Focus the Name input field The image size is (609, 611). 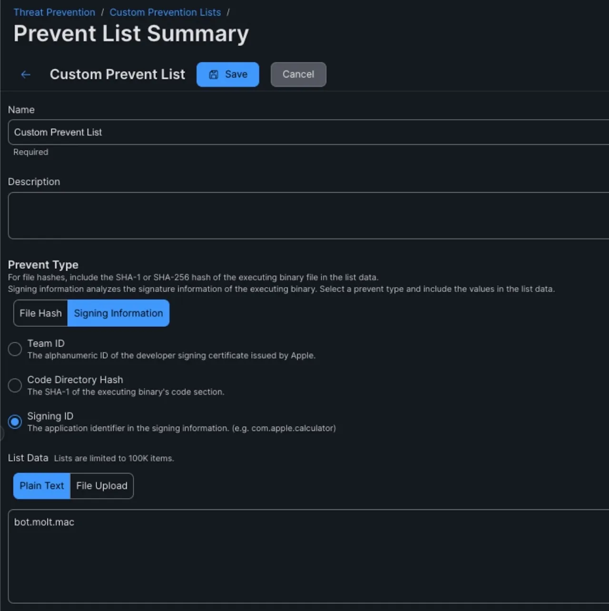pyautogui.click(x=304, y=132)
